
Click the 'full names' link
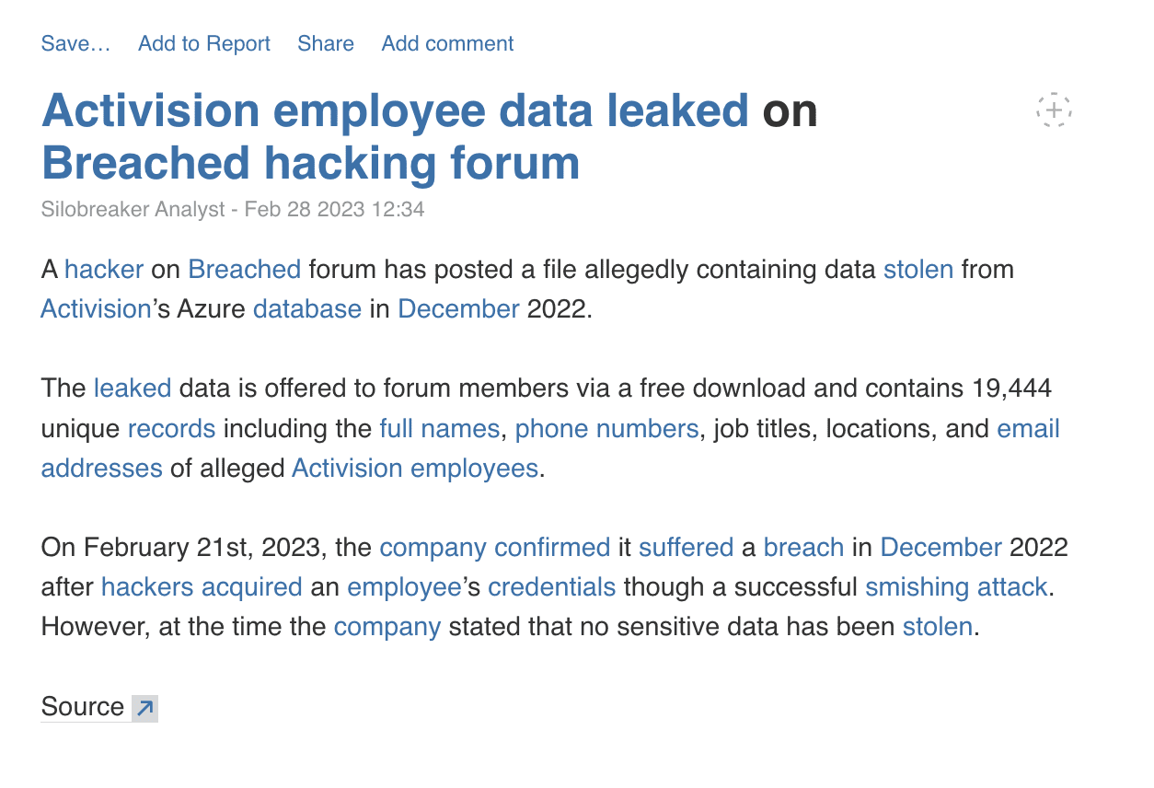coord(439,428)
